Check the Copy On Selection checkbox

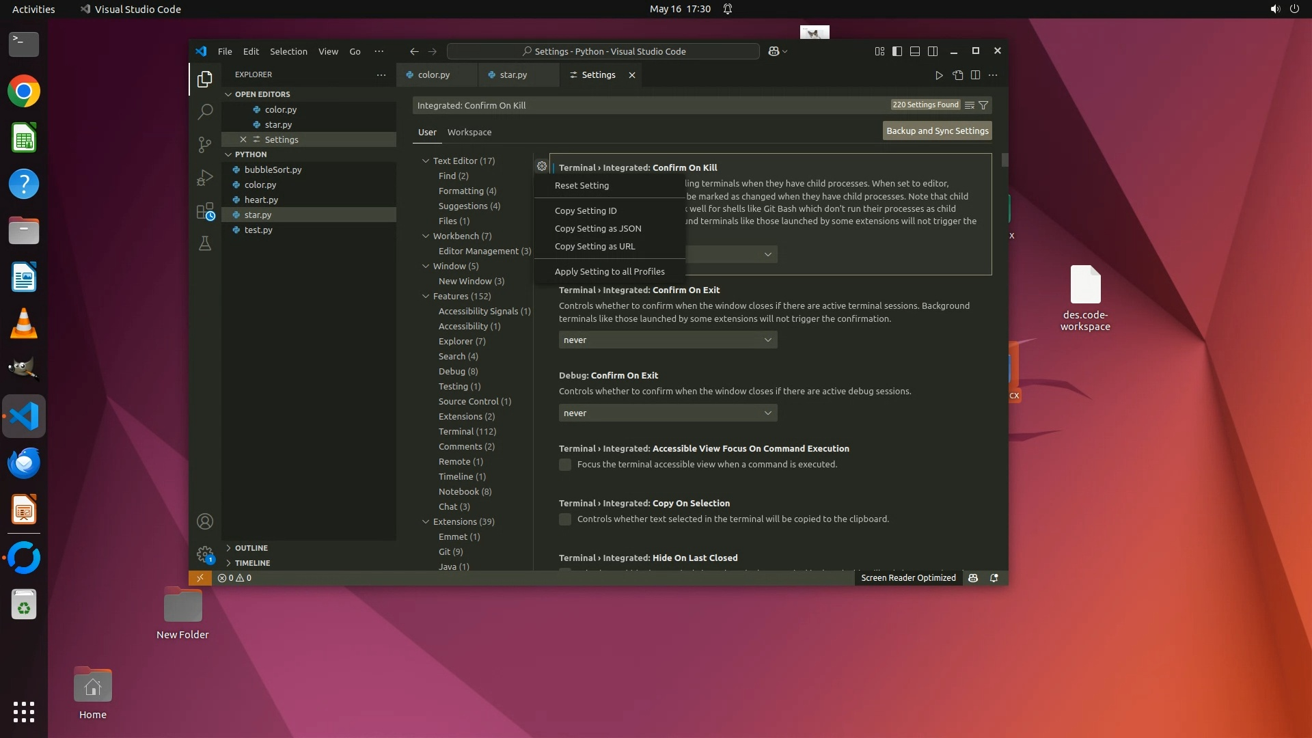[565, 519]
